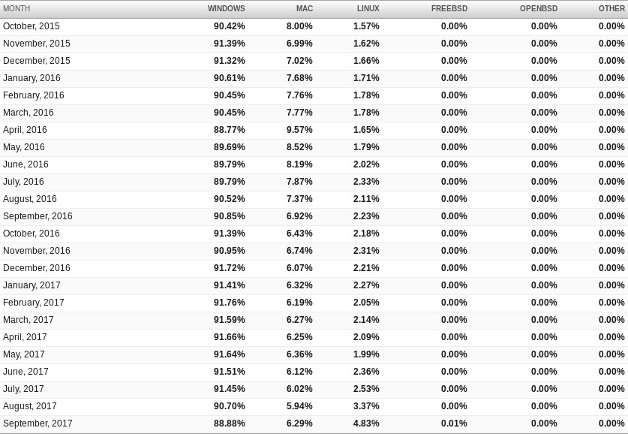628x434 pixels.
Task: Select Mac value 5.94% in August 2017
Action: coord(299,406)
